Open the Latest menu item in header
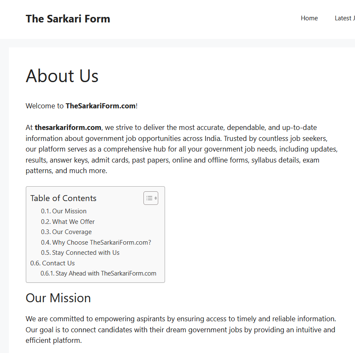Viewport: 355px width, 353px height. 344,18
